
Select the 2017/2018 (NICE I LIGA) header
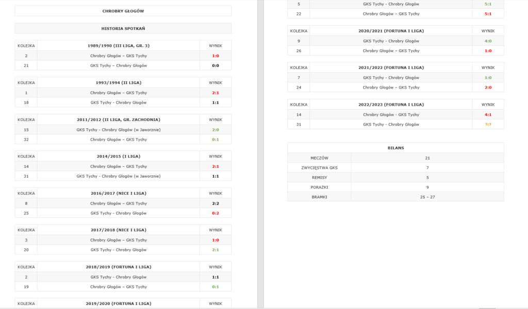click(118, 230)
